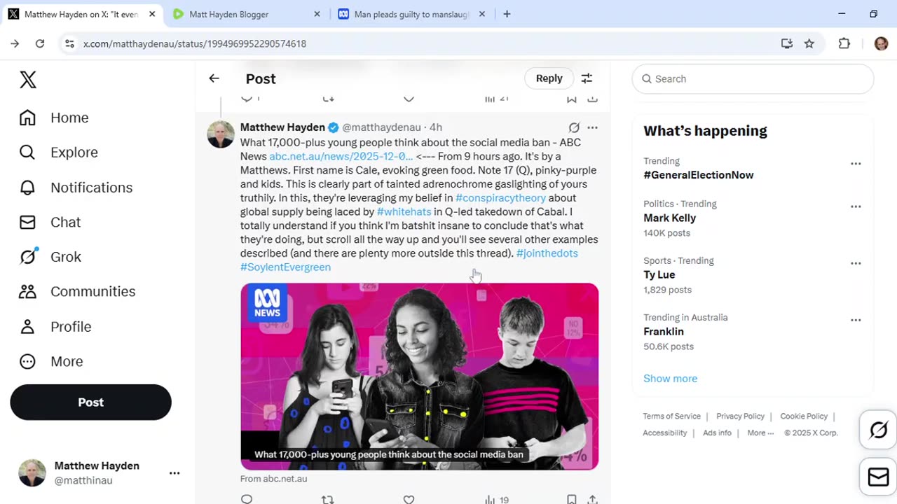Screen dimensions: 897x504
Task: Open browser extensions menu
Action: pos(844,43)
